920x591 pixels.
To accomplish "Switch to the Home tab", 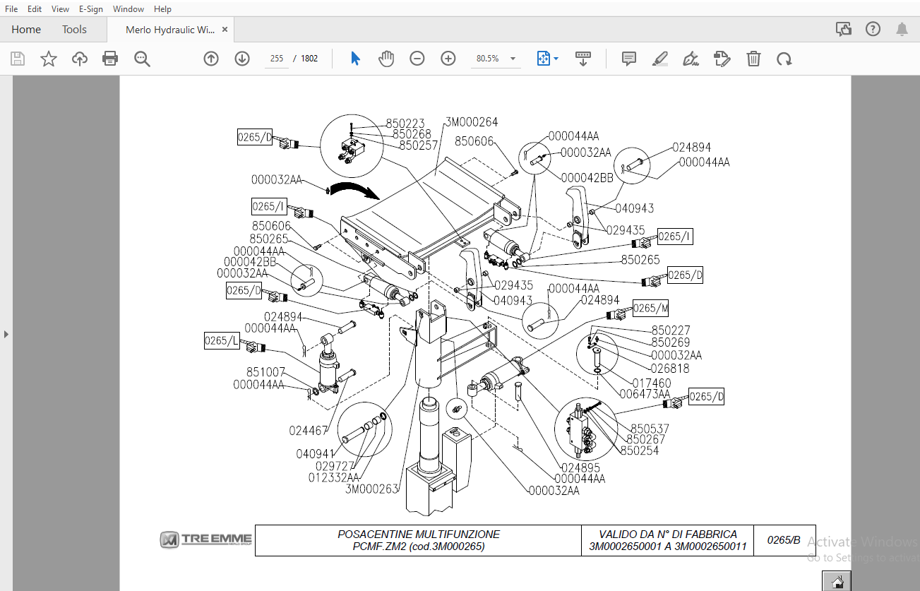I will 26,29.
